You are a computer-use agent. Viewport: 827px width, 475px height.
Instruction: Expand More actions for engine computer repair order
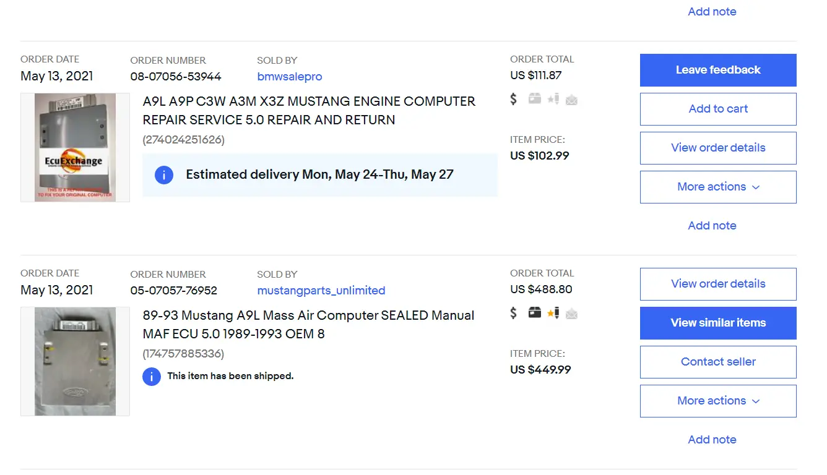coord(718,187)
